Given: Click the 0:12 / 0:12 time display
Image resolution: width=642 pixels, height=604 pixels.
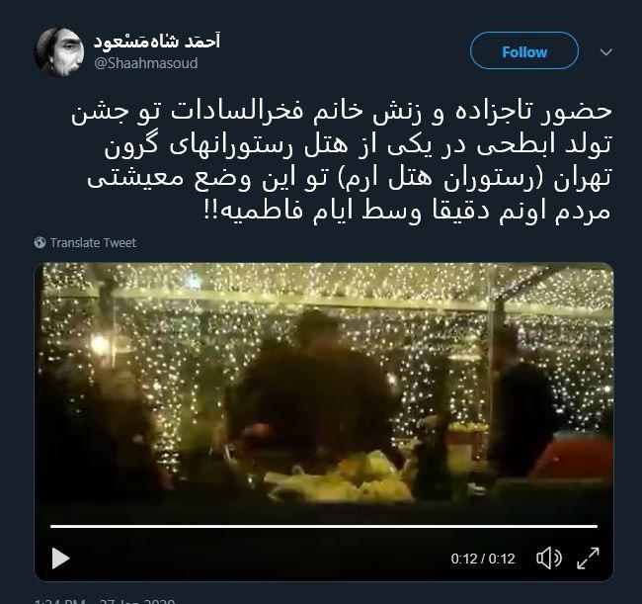Looking at the screenshot, I should coord(483,559).
